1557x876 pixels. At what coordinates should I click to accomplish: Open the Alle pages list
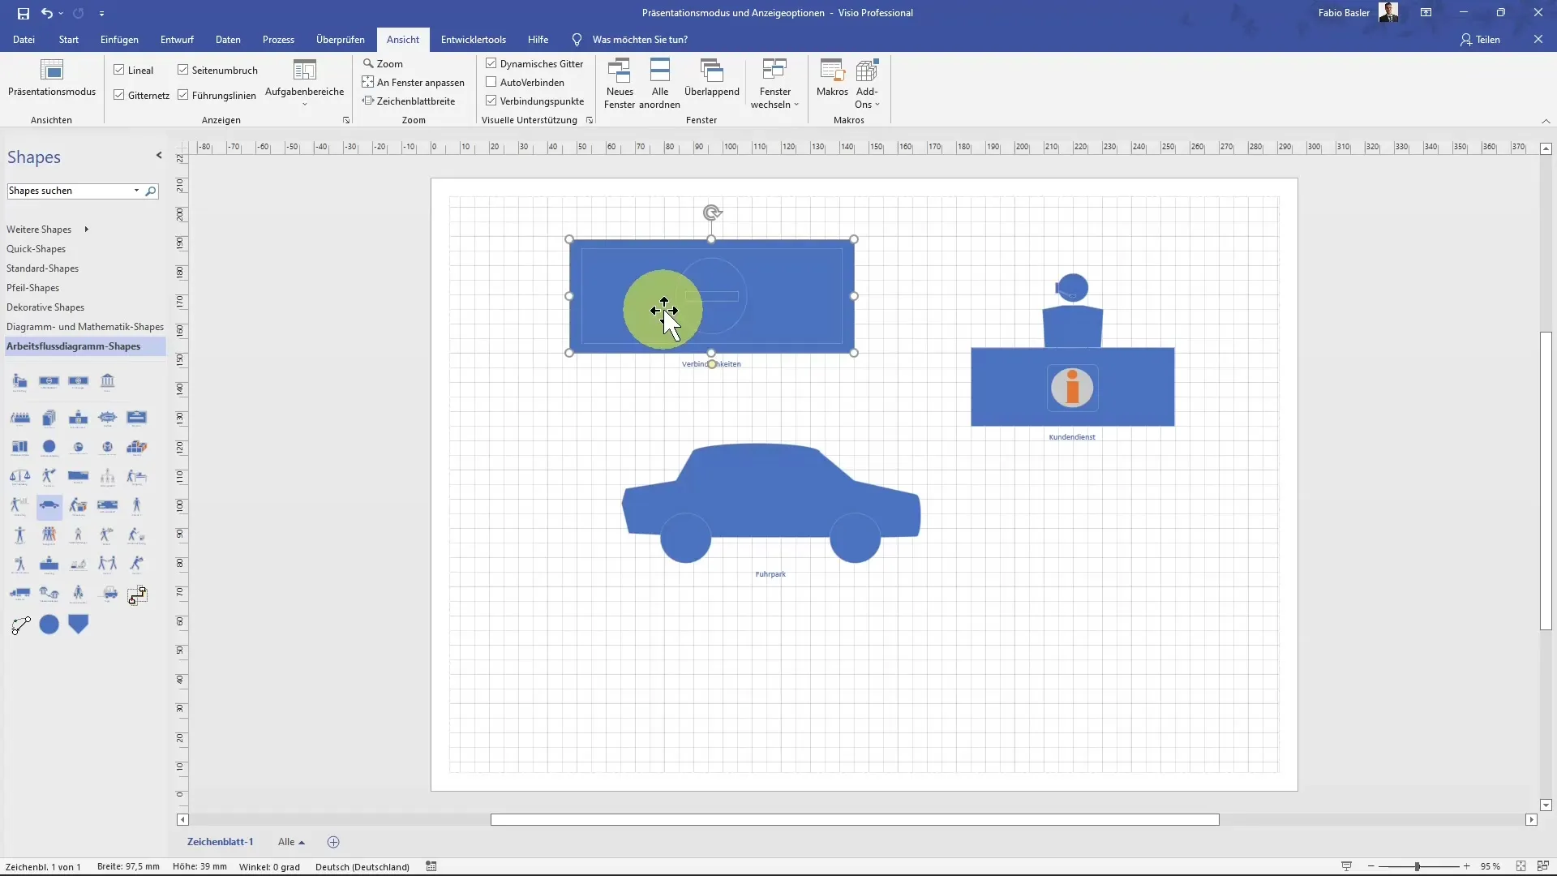tap(291, 842)
